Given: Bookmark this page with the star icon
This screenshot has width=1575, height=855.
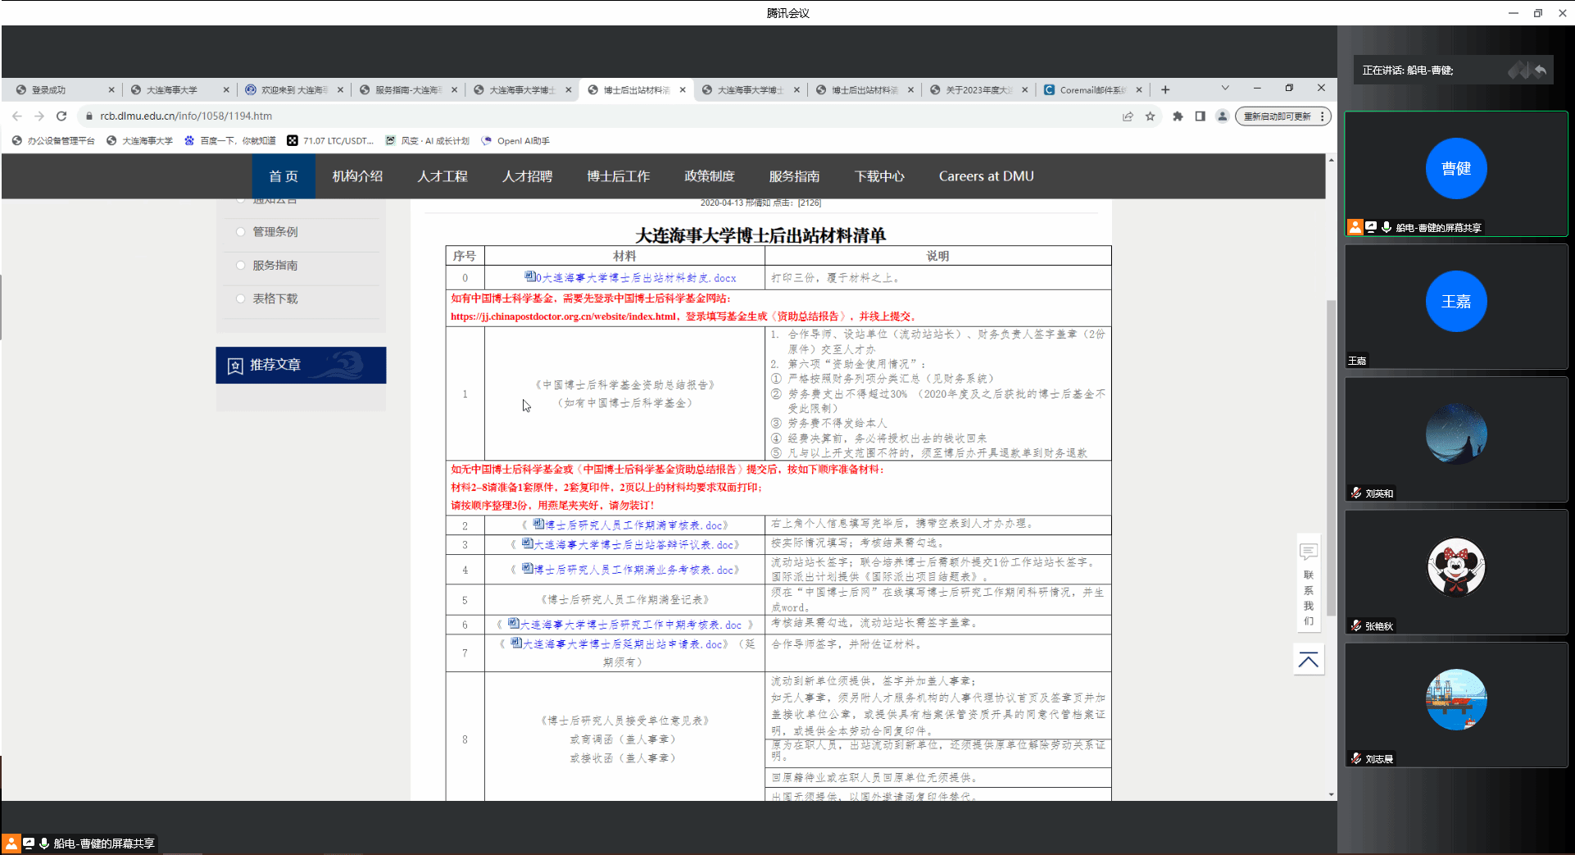Looking at the screenshot, I should pyautogui.click(x=1151, y=116).
